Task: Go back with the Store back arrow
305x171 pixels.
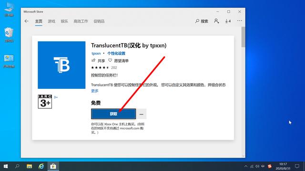Action: pyautogui.click(x=27, y=21)
